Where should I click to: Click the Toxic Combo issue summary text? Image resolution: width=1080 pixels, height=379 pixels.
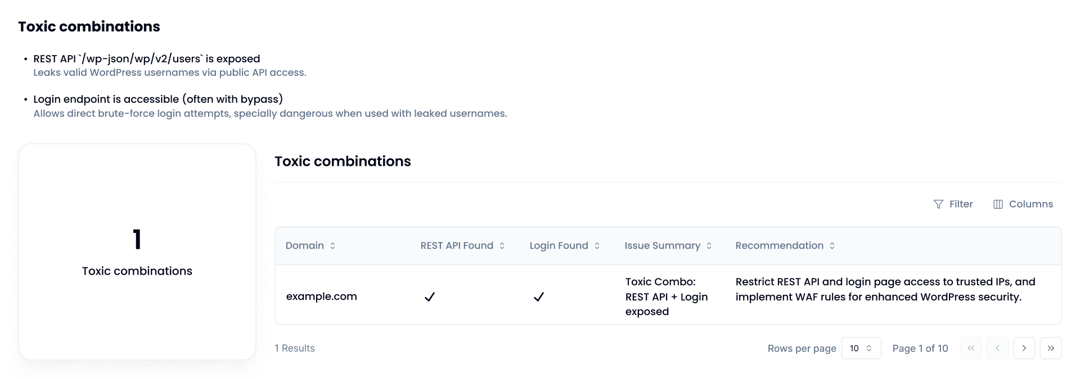click(667, 296)
